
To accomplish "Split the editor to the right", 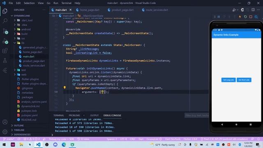I will [253, 10].
